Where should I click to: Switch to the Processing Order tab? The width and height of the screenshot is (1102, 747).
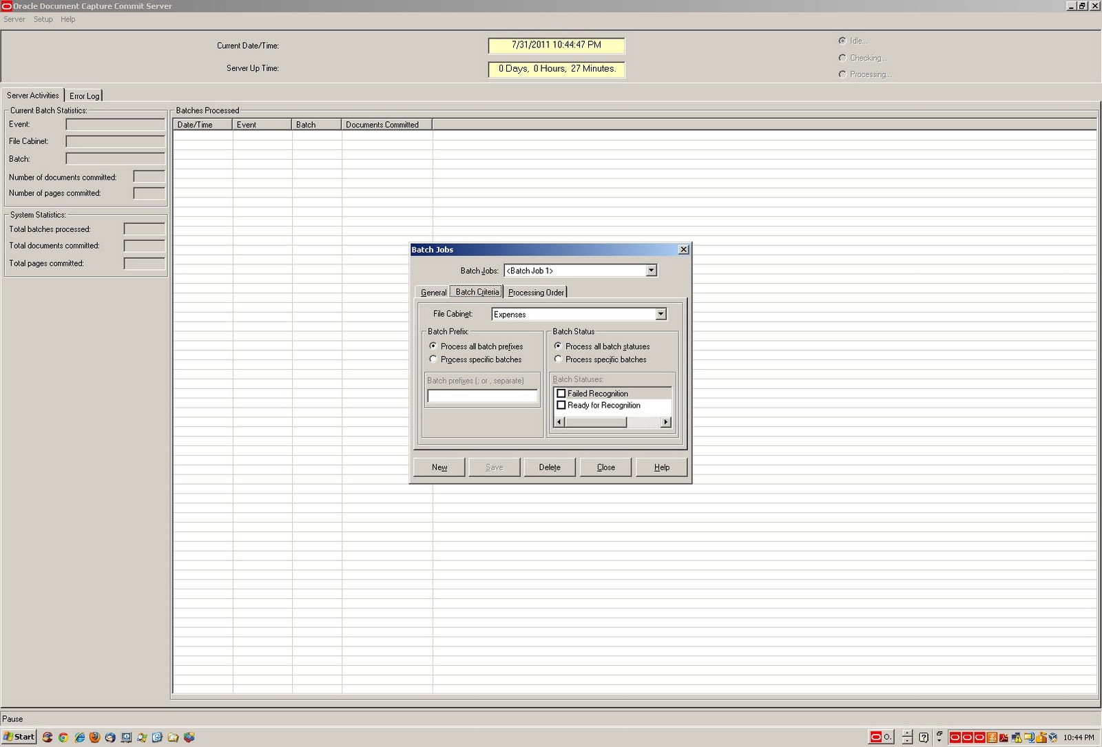tap(536, 292)
